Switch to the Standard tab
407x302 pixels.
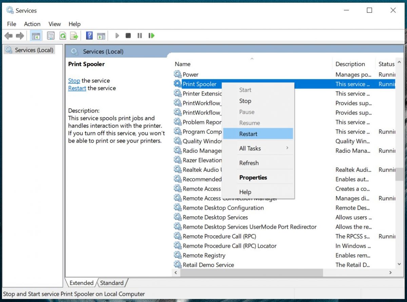(x=112, y=283)
